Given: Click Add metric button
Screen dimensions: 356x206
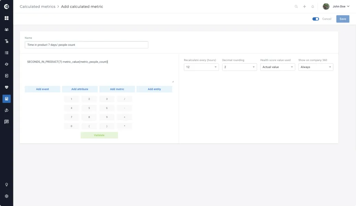Looking at the screenshot, I should click(117, 89).
